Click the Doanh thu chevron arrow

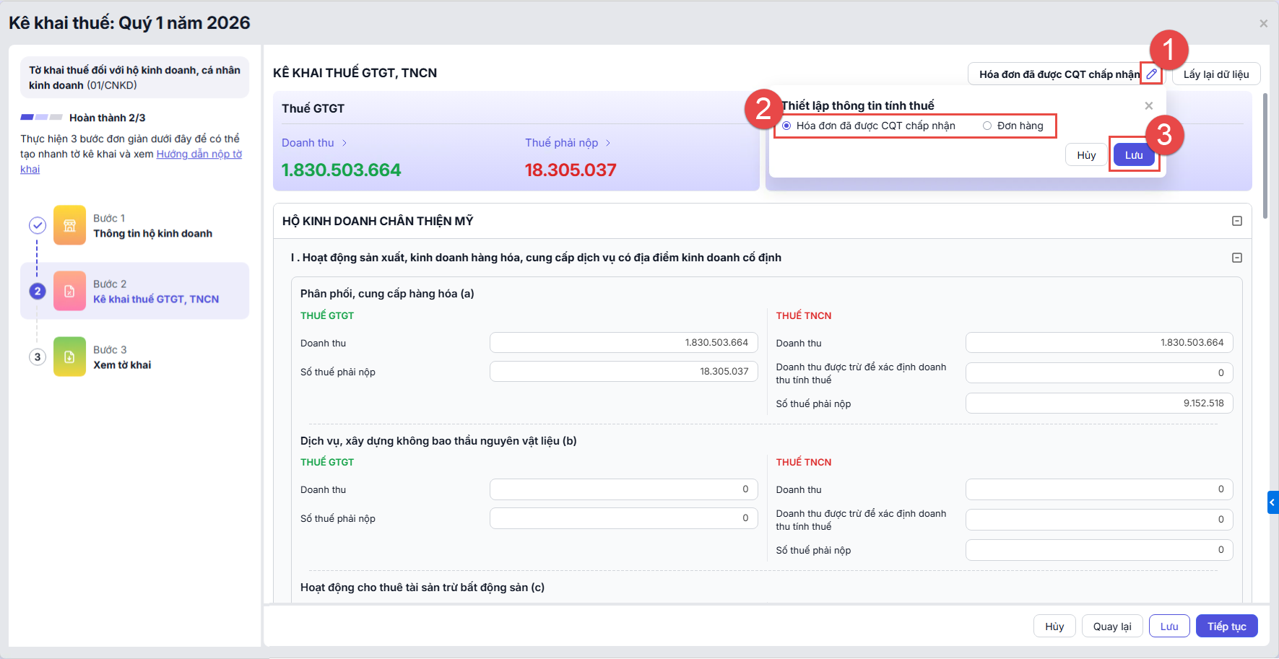pos(344,143)
